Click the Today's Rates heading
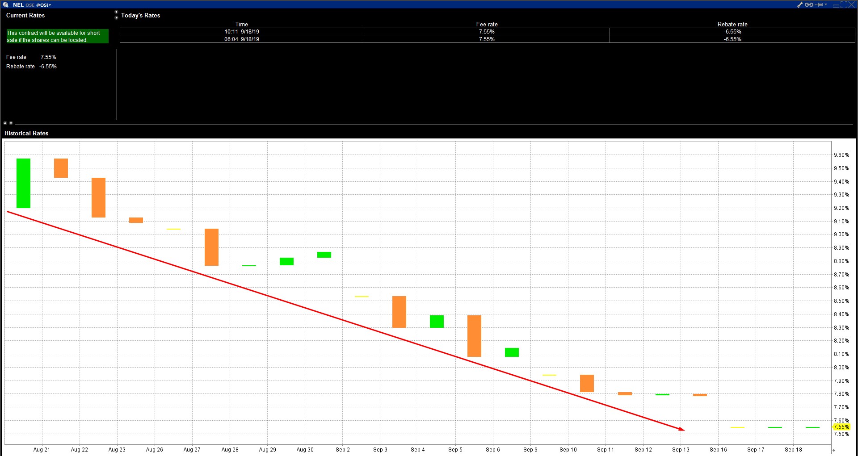Viewport: 858px width, 456px height. [140, 15]
